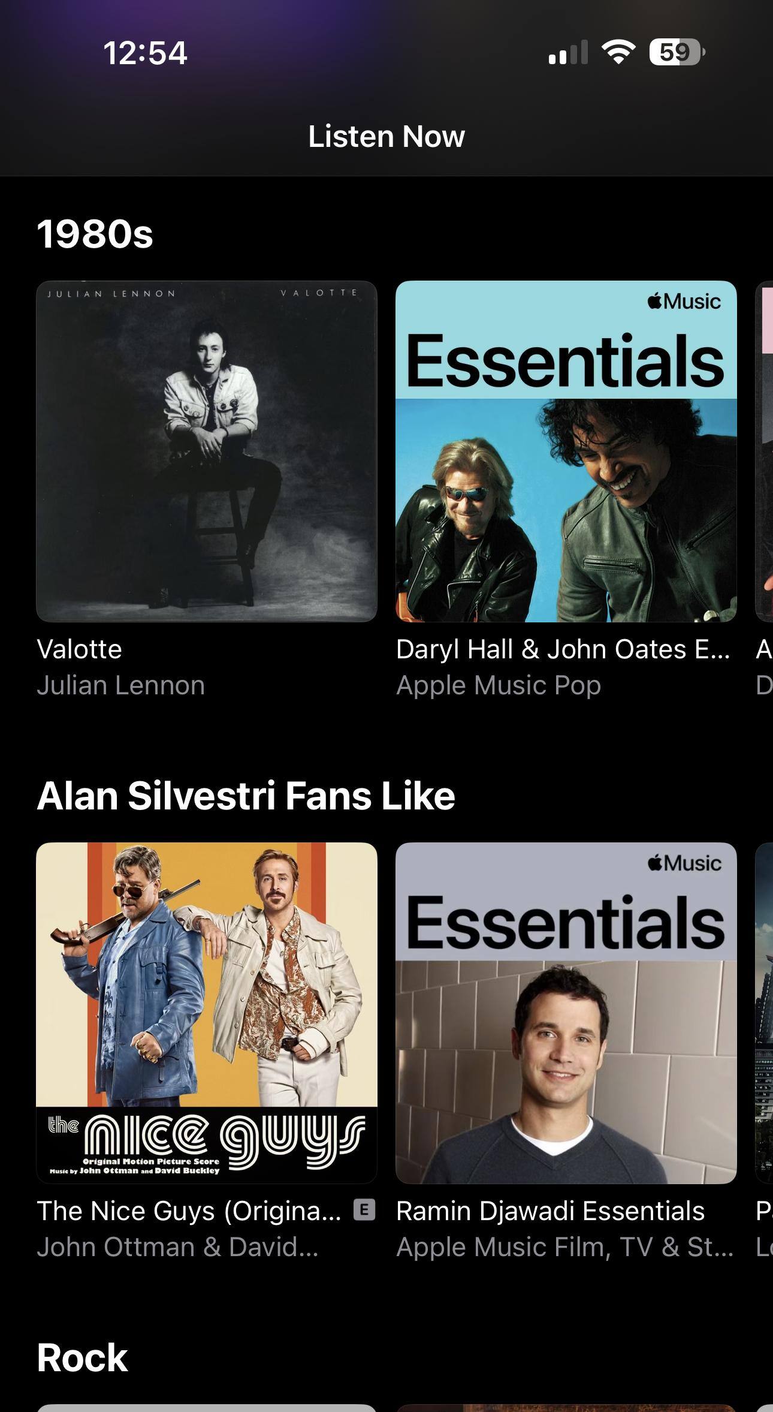Open Ramin Djawadi Essentials playlist cover
The height and width of the screenshot is (1412, 773).
(x=566, y=1013)
